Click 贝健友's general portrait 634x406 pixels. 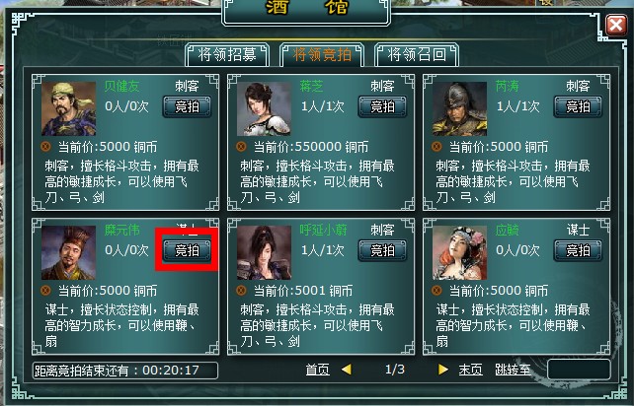[x=69, y=109]
